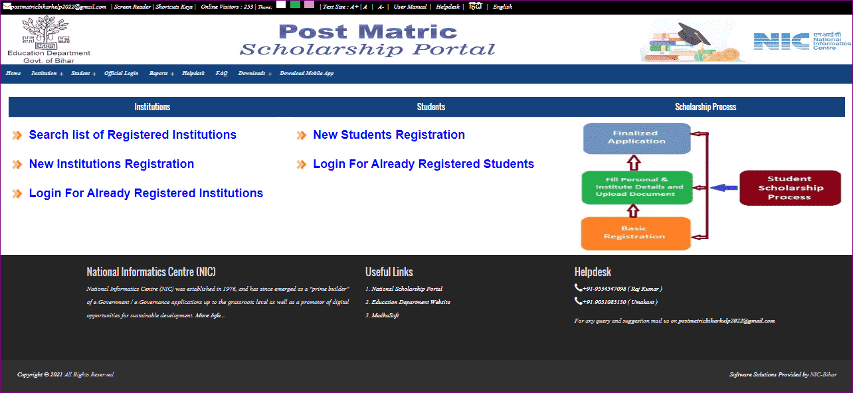Click the phone icon beside Umakant's number
Viewport: 853px width, 393px height.
coord(577,301)
